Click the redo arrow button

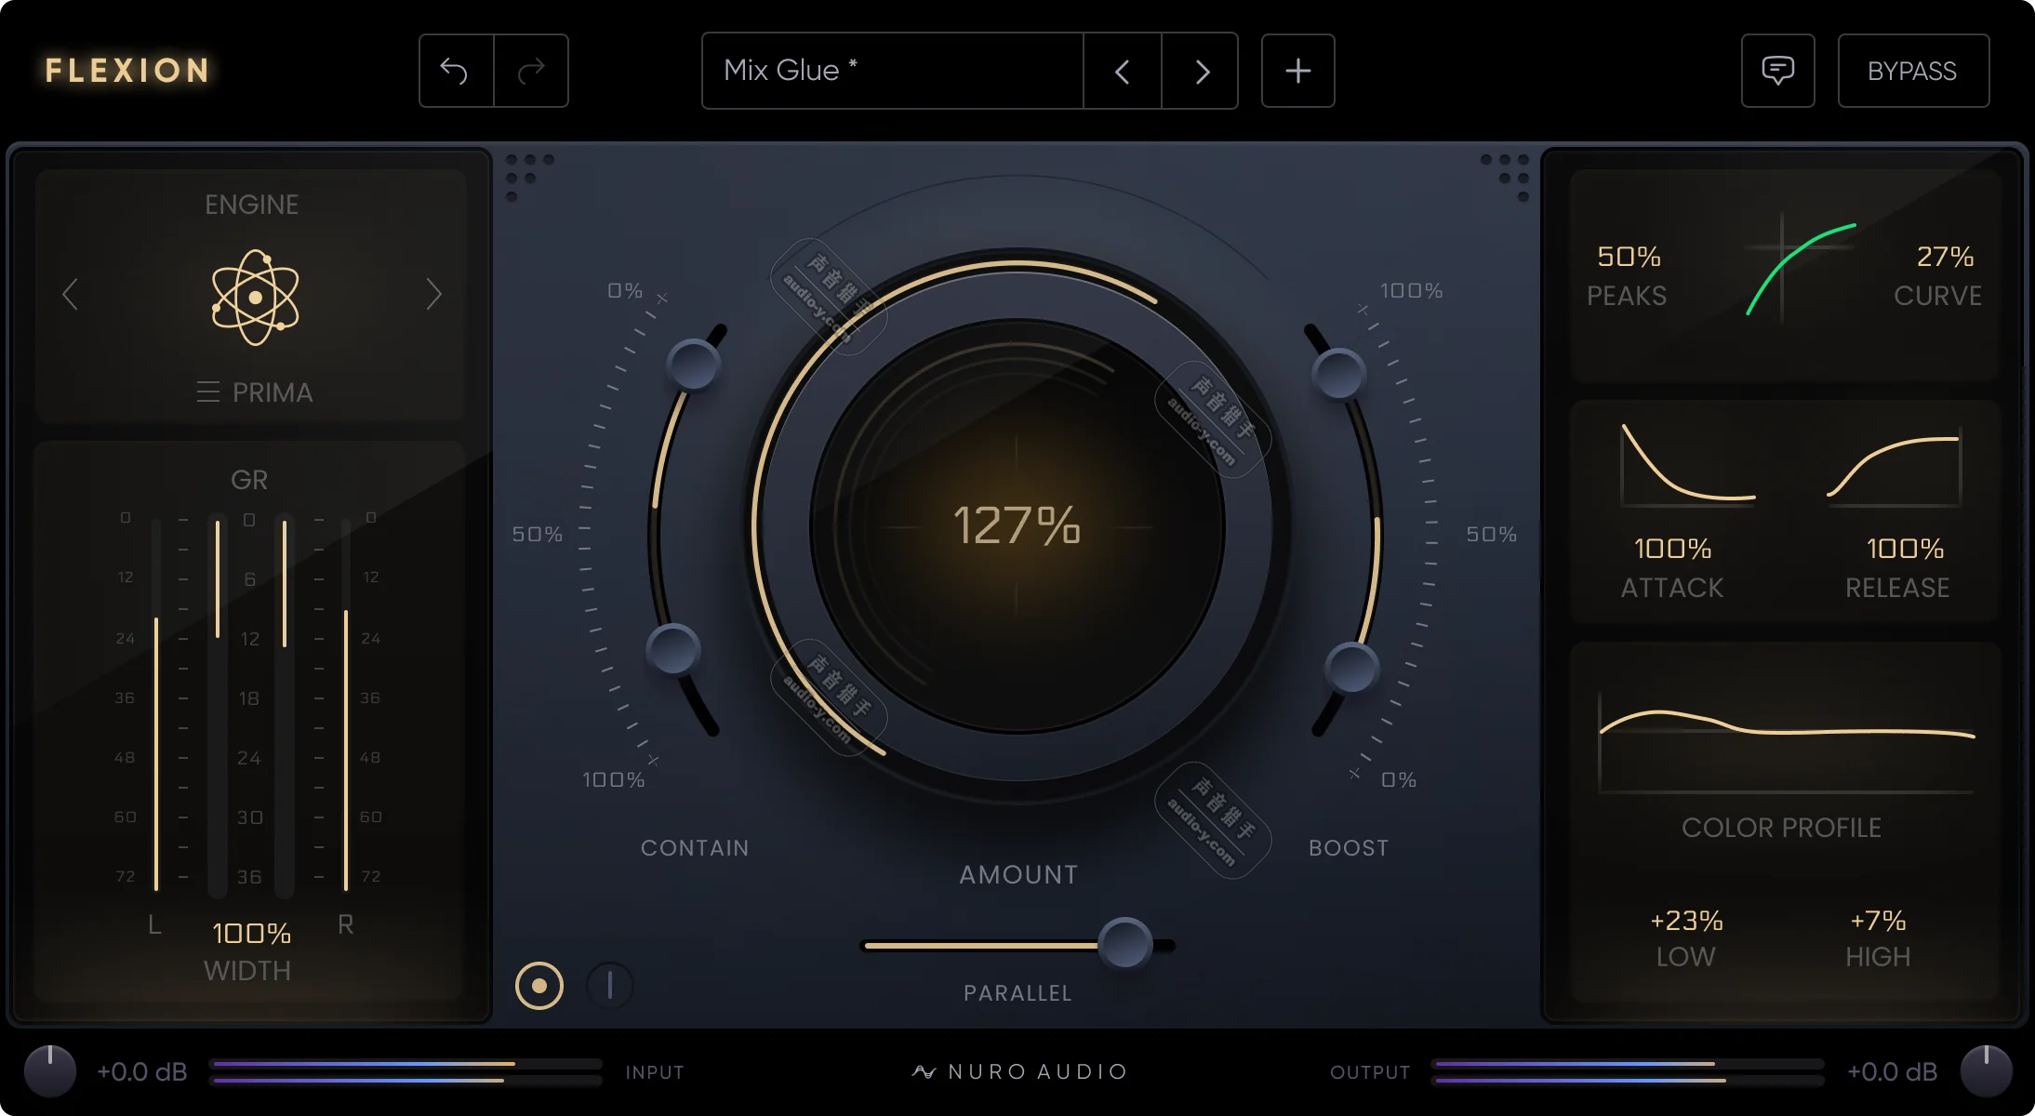click(x=531, y=71)
